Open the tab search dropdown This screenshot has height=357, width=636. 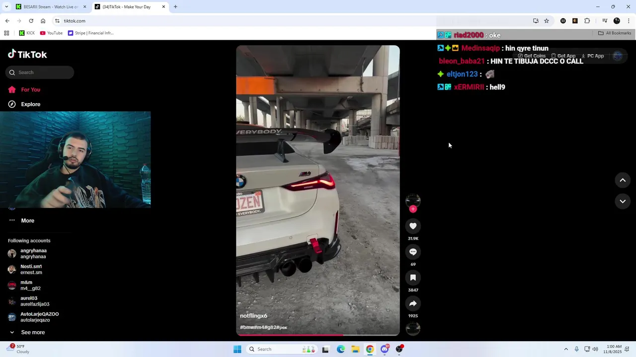point(6,7)
